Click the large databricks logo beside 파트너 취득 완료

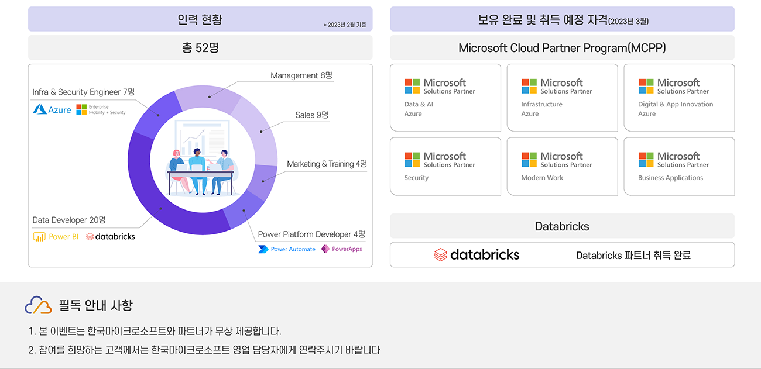[477, 254]
